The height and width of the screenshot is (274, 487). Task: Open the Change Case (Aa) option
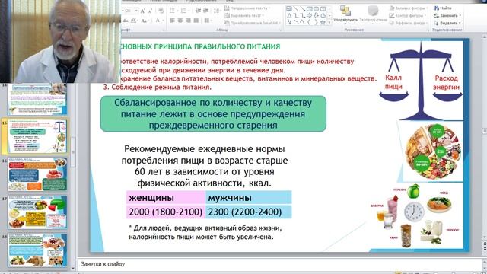click(x=145, y=21)
